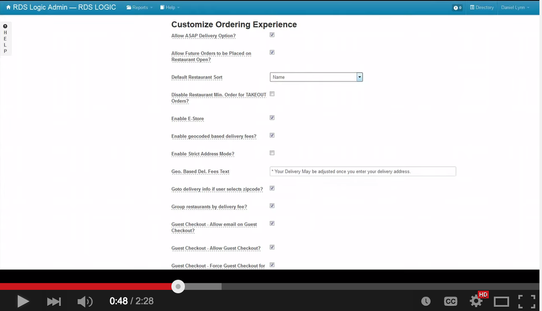Click the HELP sidebar question mark icon
This screenshot has height=311, width=542.
point(5,27)
